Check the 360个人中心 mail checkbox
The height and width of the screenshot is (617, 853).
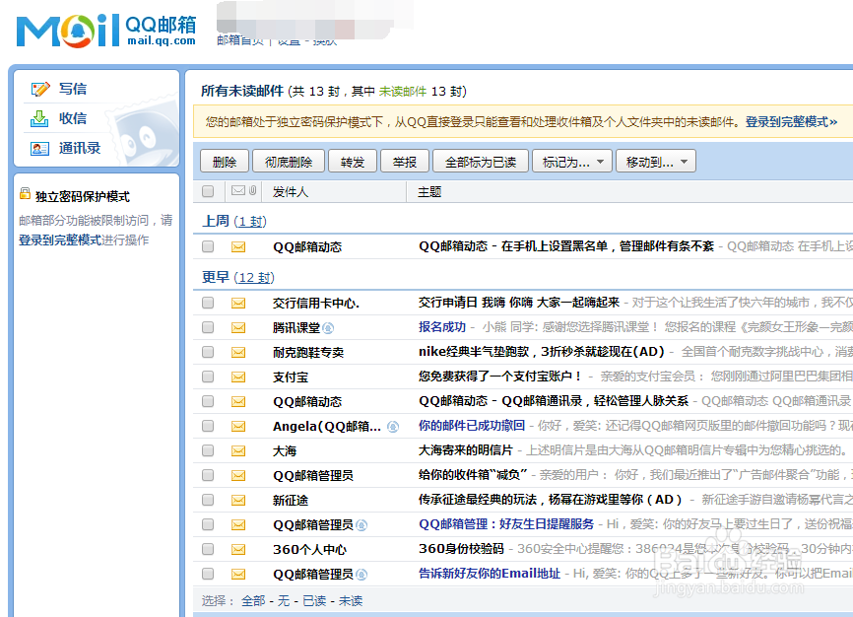[208, 549]
